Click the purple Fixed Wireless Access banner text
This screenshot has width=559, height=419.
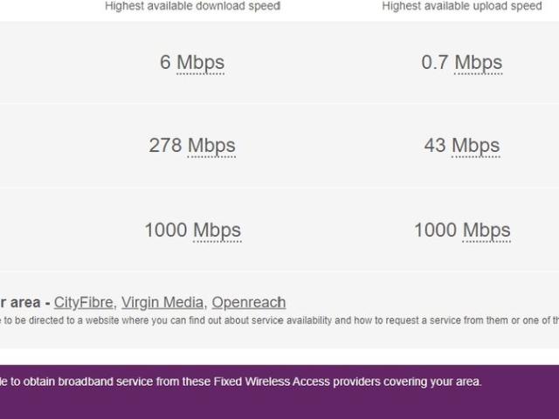[245, 381]
